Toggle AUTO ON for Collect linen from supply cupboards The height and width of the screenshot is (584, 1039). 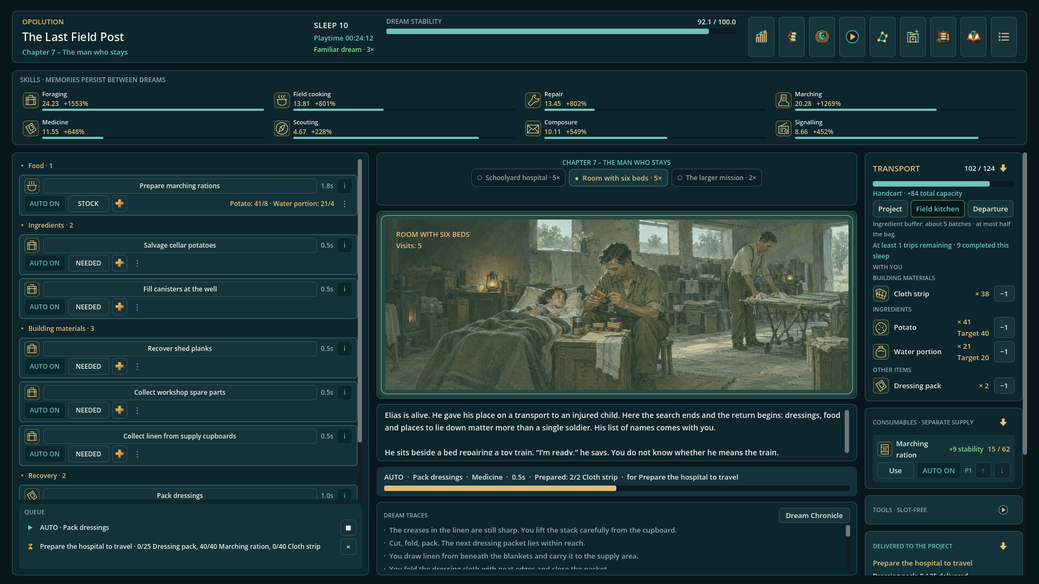coord(44,454)
